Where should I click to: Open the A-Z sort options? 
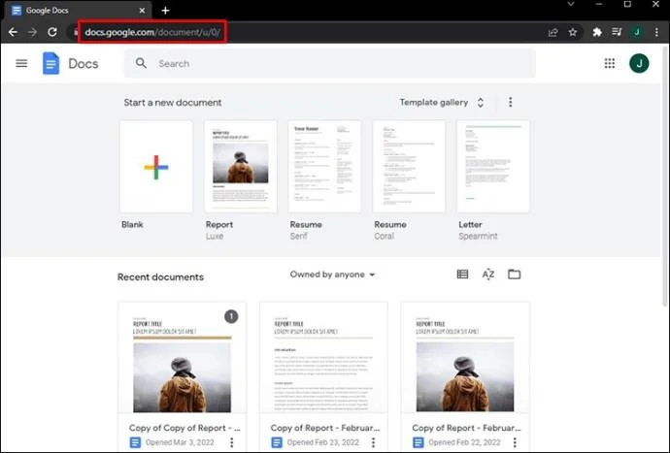coord(488,275)
